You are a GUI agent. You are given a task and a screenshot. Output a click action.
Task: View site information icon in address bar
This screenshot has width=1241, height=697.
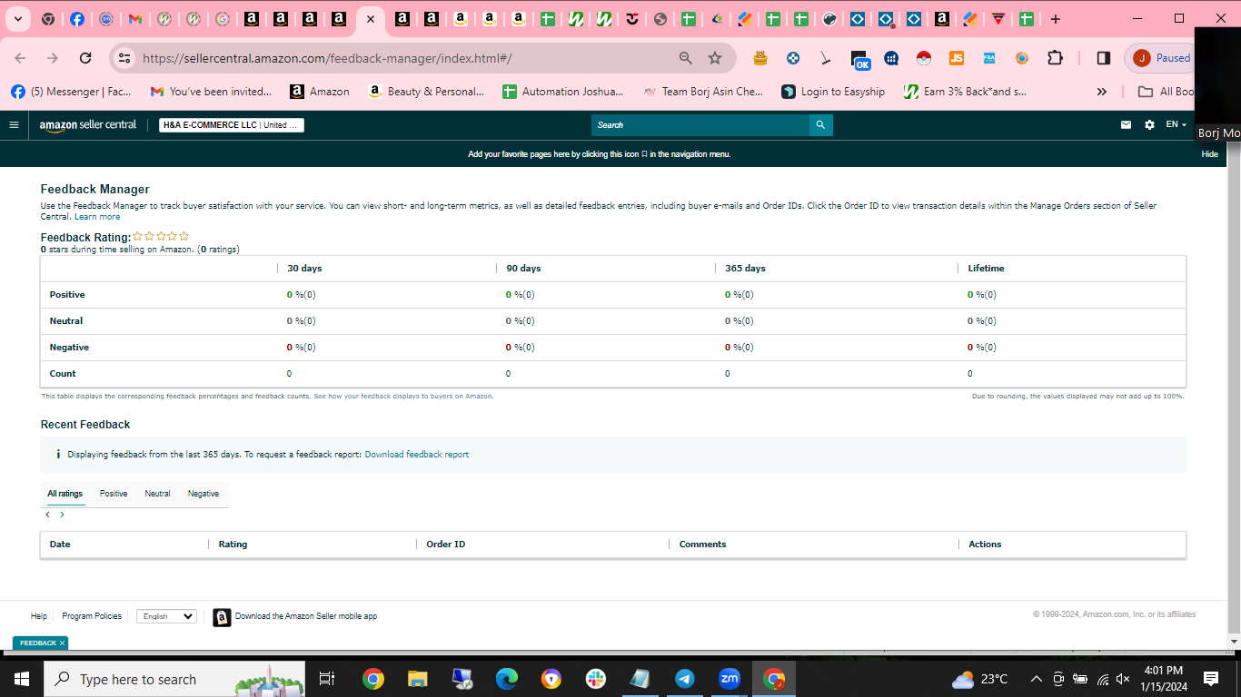(x=125, y=58)
